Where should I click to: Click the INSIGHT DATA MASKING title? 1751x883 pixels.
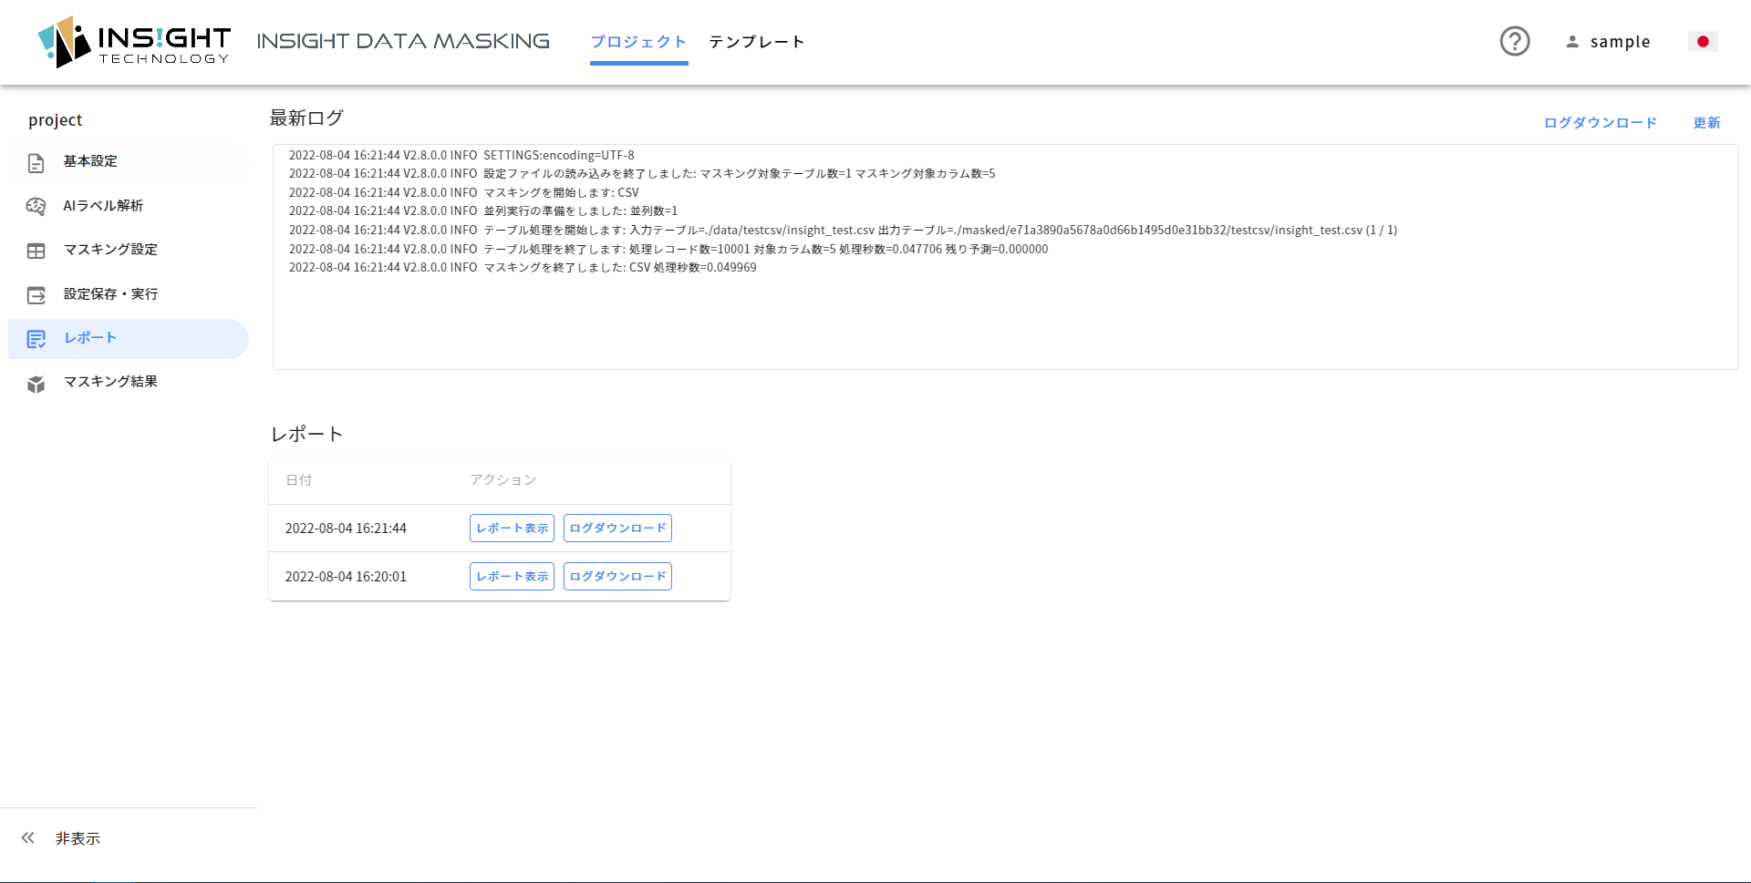pos(403,41)
